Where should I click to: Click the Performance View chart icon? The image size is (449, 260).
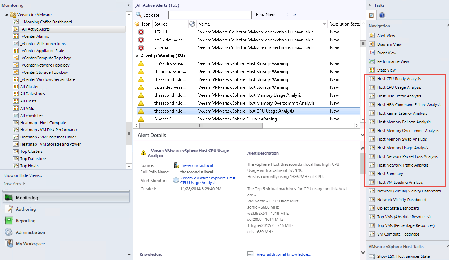pos(372,61)
